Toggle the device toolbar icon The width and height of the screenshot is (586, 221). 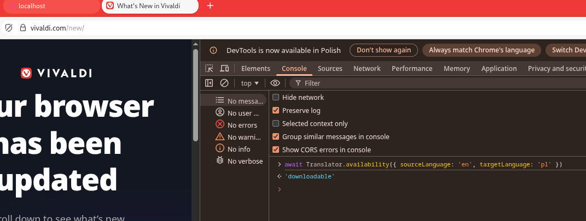(224, 68)
